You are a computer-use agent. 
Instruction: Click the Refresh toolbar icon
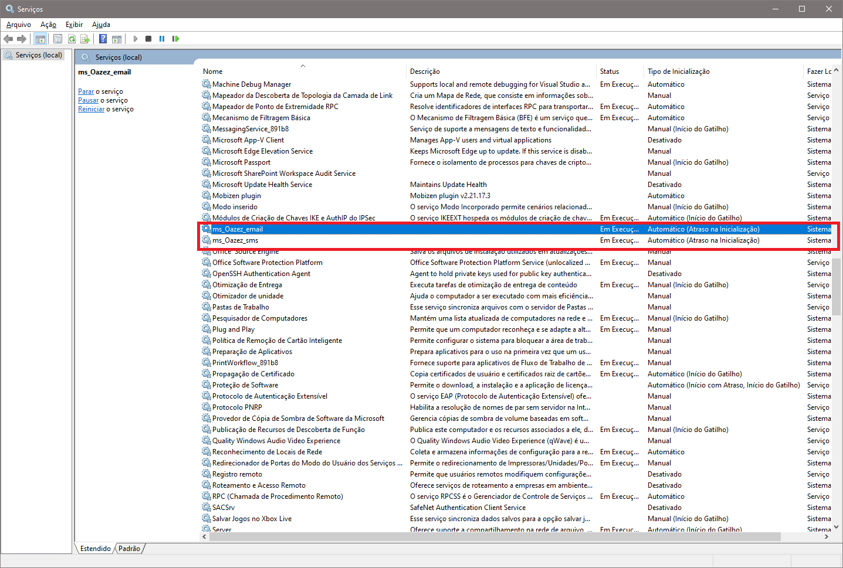[72, 39]
